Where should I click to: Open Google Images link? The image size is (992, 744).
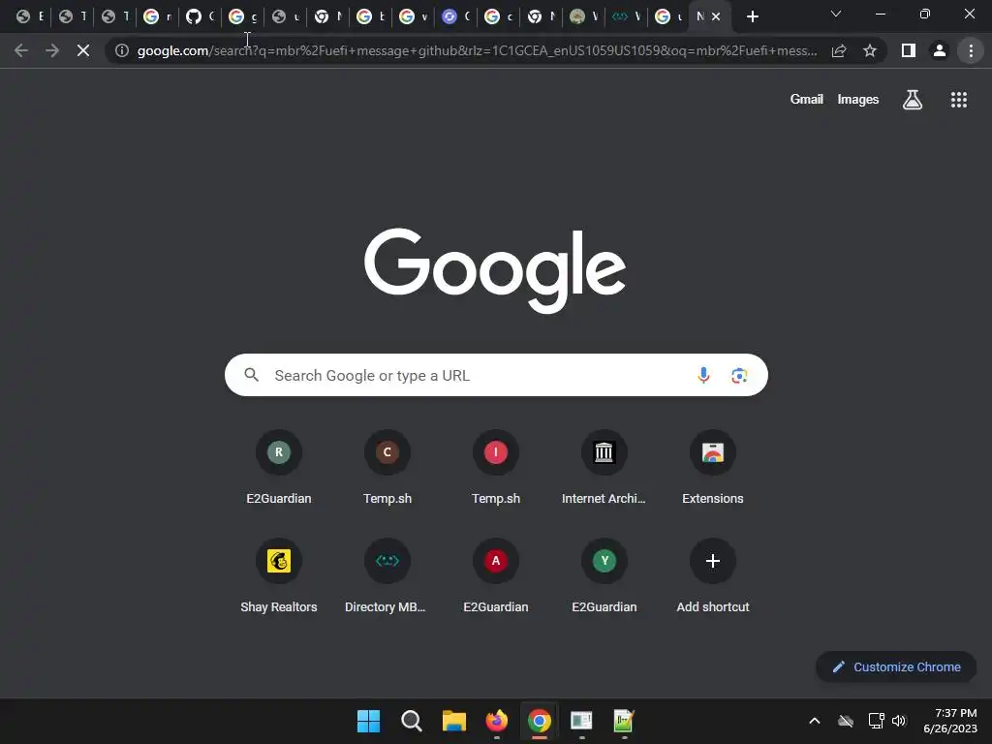[x=858, y=100]
